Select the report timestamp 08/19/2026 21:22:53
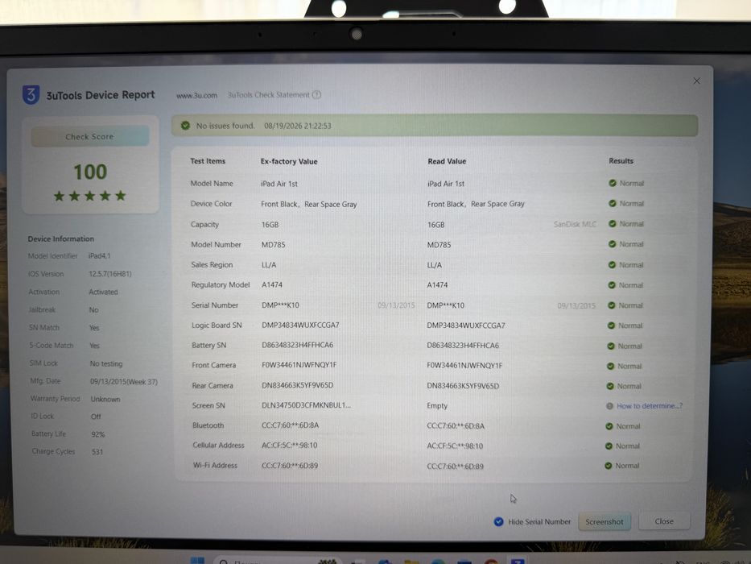751x564 pixels. click(x=298, y=126)
